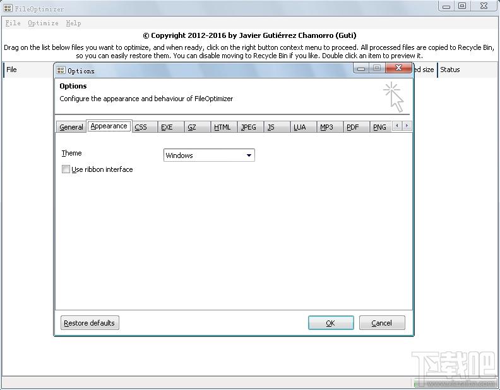Viewport: 500px width, 390px height.
Task: Click the Restore defaults button
Action: point(90,323)
